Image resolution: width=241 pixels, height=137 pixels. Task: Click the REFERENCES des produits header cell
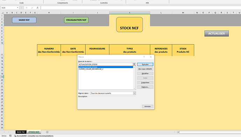point(161,50)
